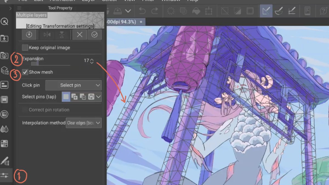This screenshot has height=185, width=329.
Task: Uncheck the Show mesh checkbox
Action: 25,72
